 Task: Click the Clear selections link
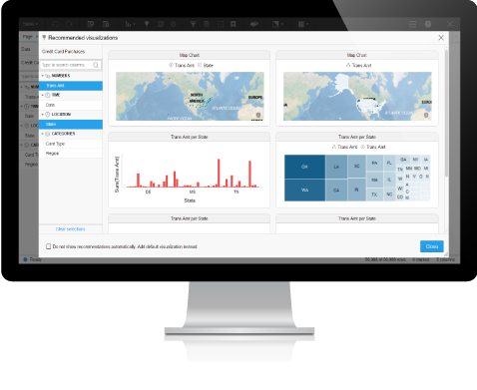(x=71, y=229)
